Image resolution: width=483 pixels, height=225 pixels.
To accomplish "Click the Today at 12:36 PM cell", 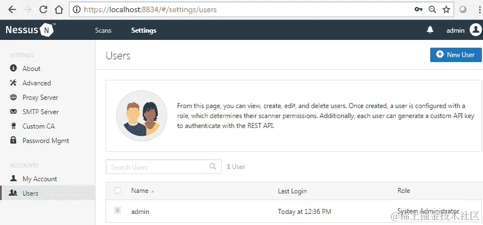I will click(x=305, y=212).
